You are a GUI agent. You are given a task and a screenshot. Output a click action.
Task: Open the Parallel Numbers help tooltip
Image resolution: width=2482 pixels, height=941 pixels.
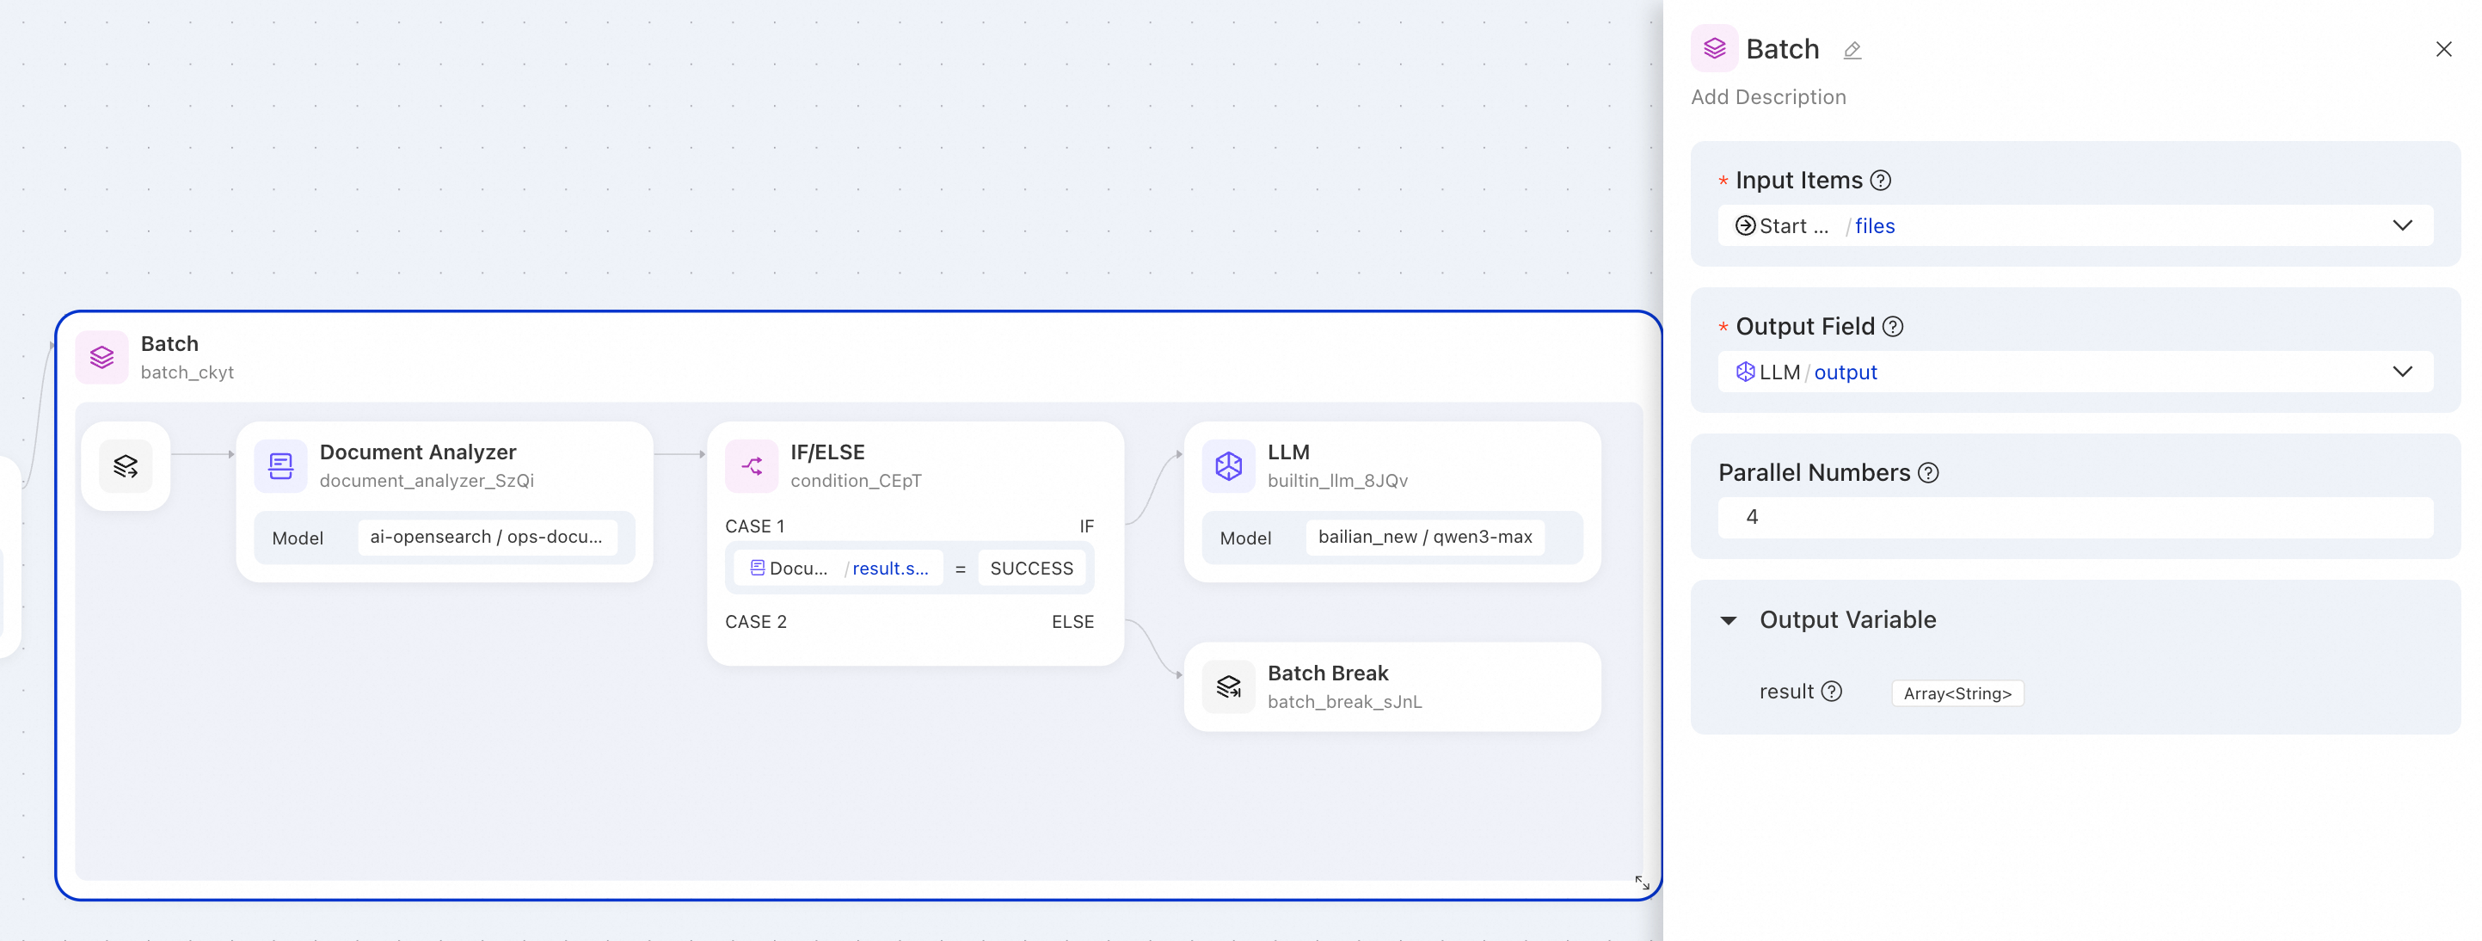point(1928,473)
